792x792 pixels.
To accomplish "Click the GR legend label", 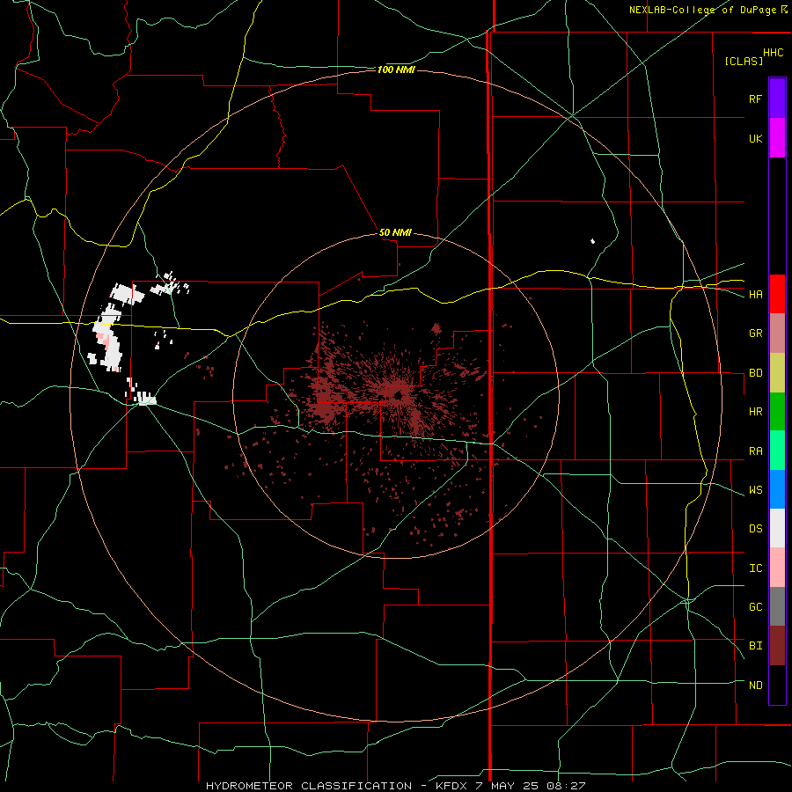I will [x=755, y=334].
